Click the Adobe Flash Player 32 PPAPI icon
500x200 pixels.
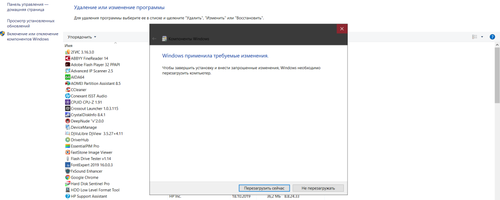pyautogui.click(x=67, y=65)
